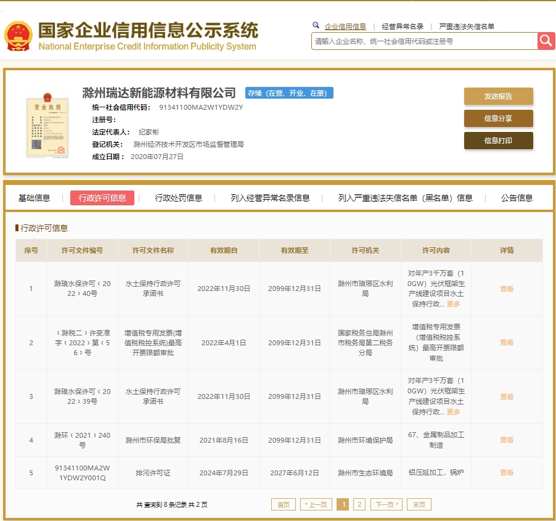Viewport: 556px width, 521px height.
Task: Click the 行政许可信息 section heading
Action: [x=44, y=228]
